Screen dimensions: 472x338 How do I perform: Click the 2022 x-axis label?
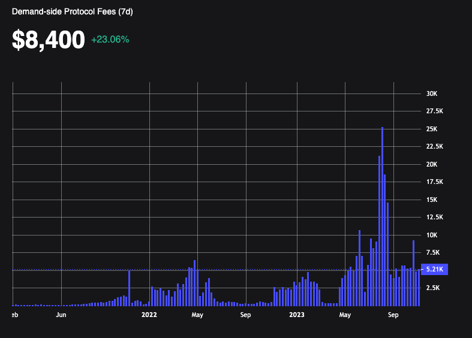click(149, 315)
